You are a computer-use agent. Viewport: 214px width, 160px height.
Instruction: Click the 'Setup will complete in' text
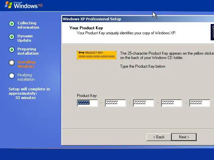click(x=29, y=89)
